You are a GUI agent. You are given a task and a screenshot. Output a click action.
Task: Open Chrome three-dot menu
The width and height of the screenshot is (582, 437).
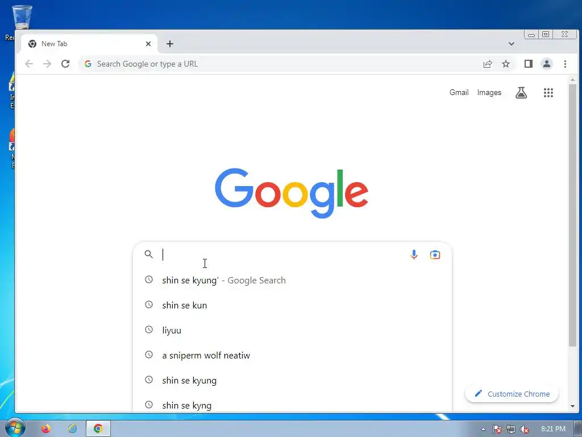point(565,64)
